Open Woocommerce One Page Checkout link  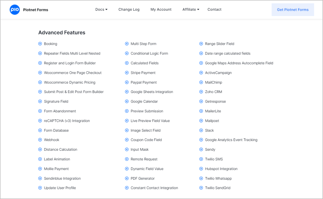[x=73, y=73]
